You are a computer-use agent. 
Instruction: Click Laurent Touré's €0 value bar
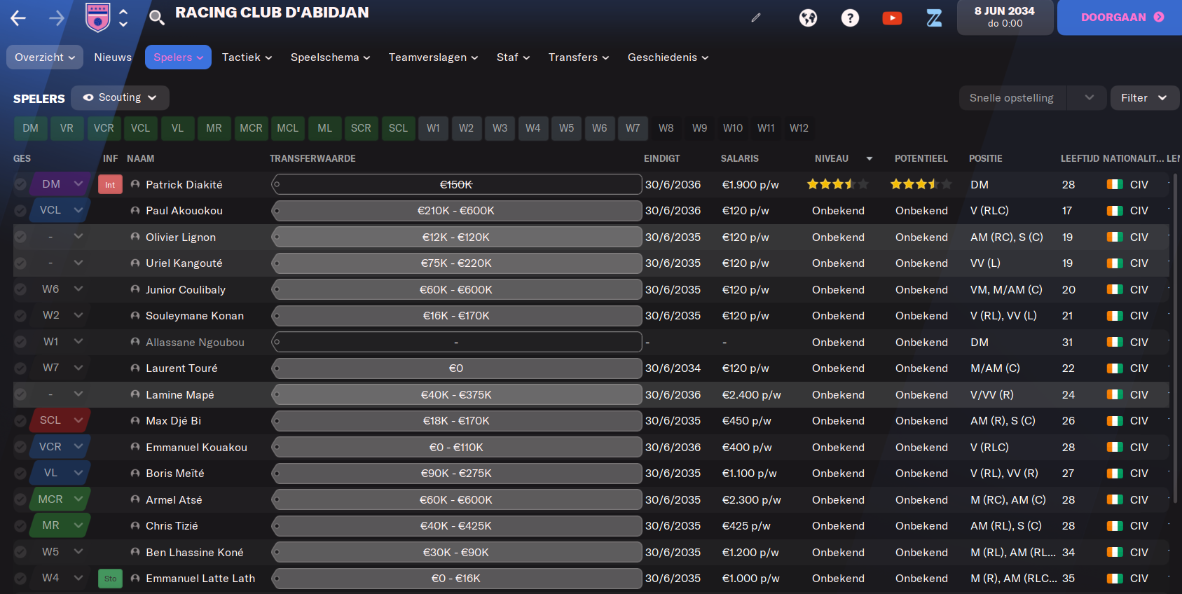pyautogui.click(x=457, y=368)
